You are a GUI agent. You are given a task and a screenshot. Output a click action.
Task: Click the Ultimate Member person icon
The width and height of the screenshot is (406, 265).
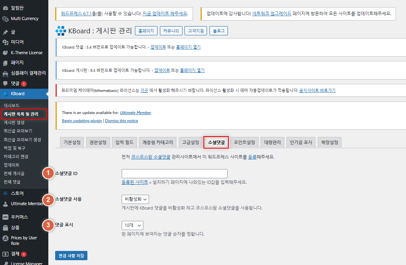[6, 204]
